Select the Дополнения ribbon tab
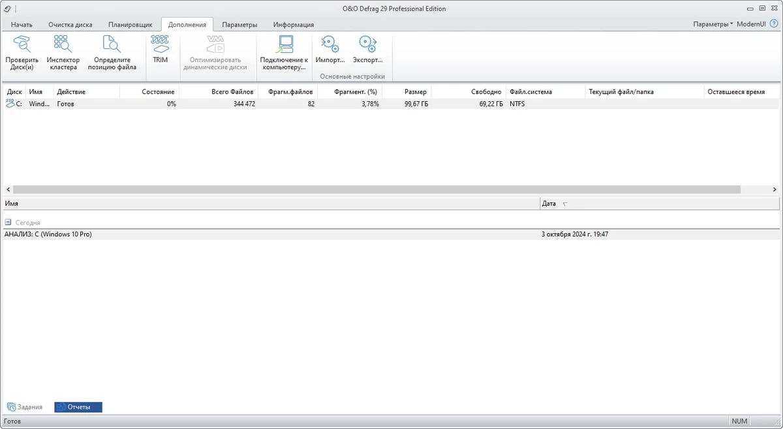This screenshot has height=429, width=783. [187, 25]
